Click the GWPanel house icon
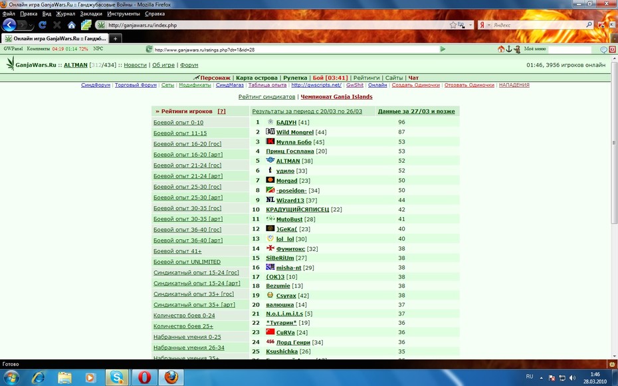618x386 pixels. 501,49
